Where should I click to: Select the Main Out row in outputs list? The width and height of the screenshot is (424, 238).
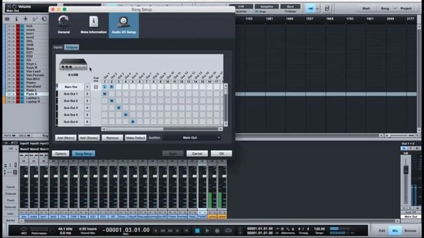coord(71,87)
